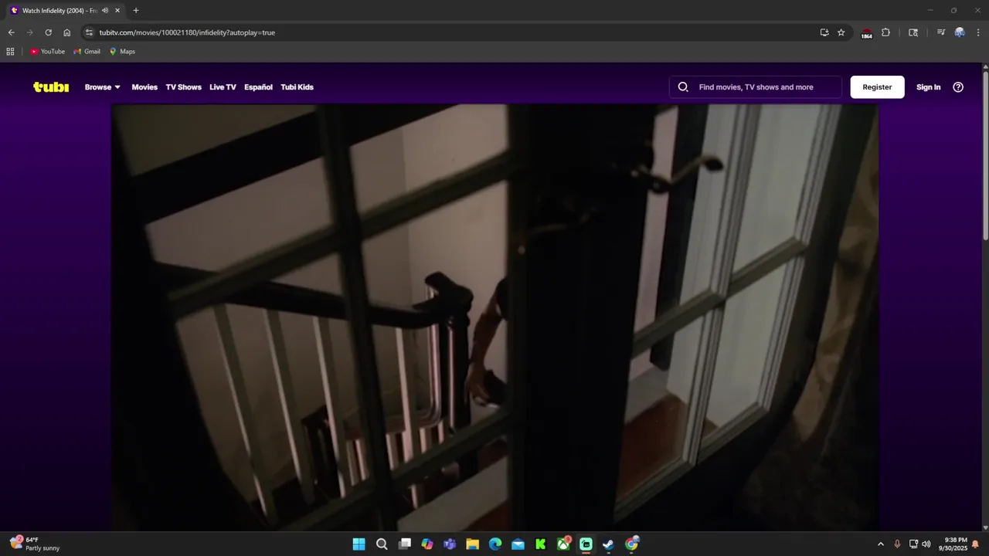Go to the Movies section
Image resolution: width=989 pixels, height=556 pixels.
144,87
